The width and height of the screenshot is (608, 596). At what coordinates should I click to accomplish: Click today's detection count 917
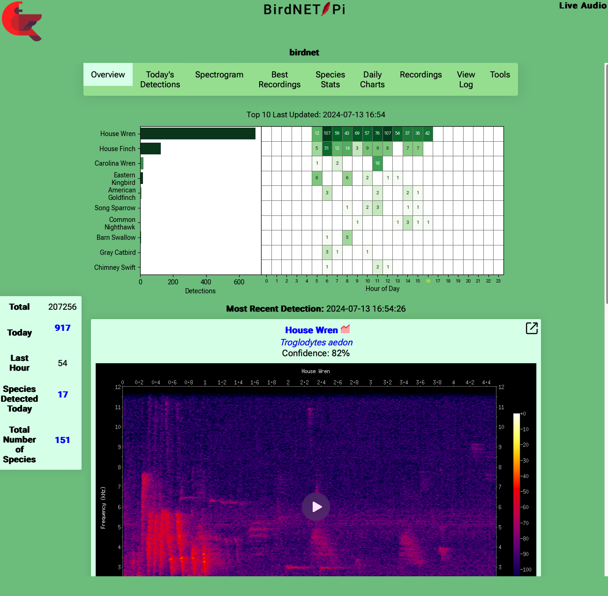[62, 328]
